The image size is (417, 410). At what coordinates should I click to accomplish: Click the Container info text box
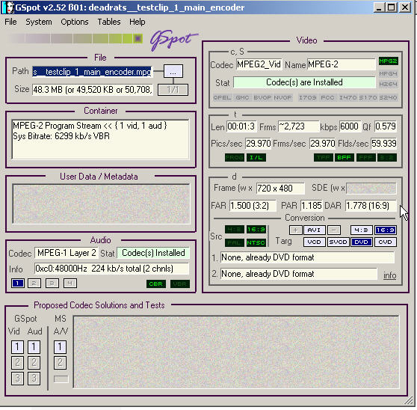tap(101, 139)
